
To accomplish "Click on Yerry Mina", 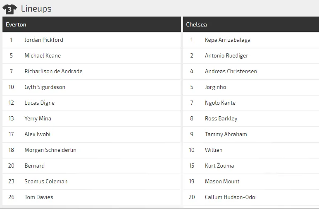I will click(x=38, y=119).
